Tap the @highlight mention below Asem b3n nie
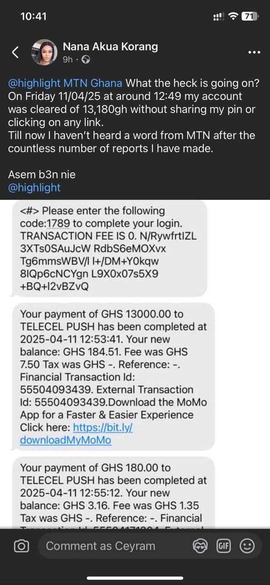Viewport: 270px width, 585px height. [x=34, y=187]
